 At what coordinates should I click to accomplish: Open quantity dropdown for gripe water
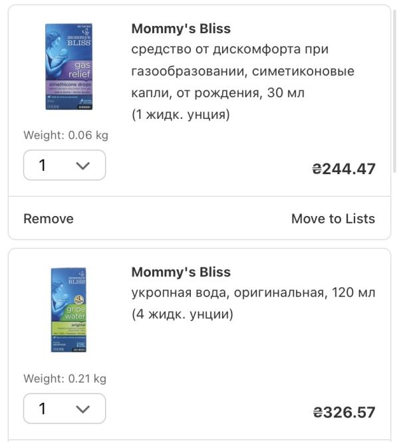pyautogui.click(x=65, y=409)
